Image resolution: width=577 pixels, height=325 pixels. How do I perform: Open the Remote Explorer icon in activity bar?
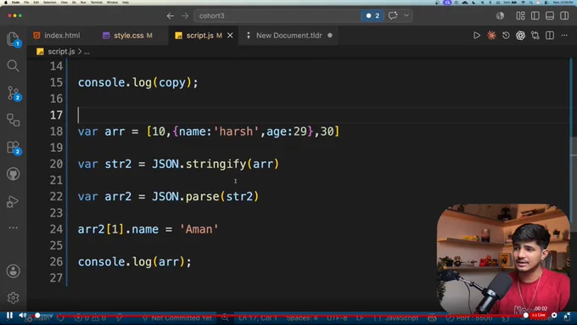[x=13, y=120]
